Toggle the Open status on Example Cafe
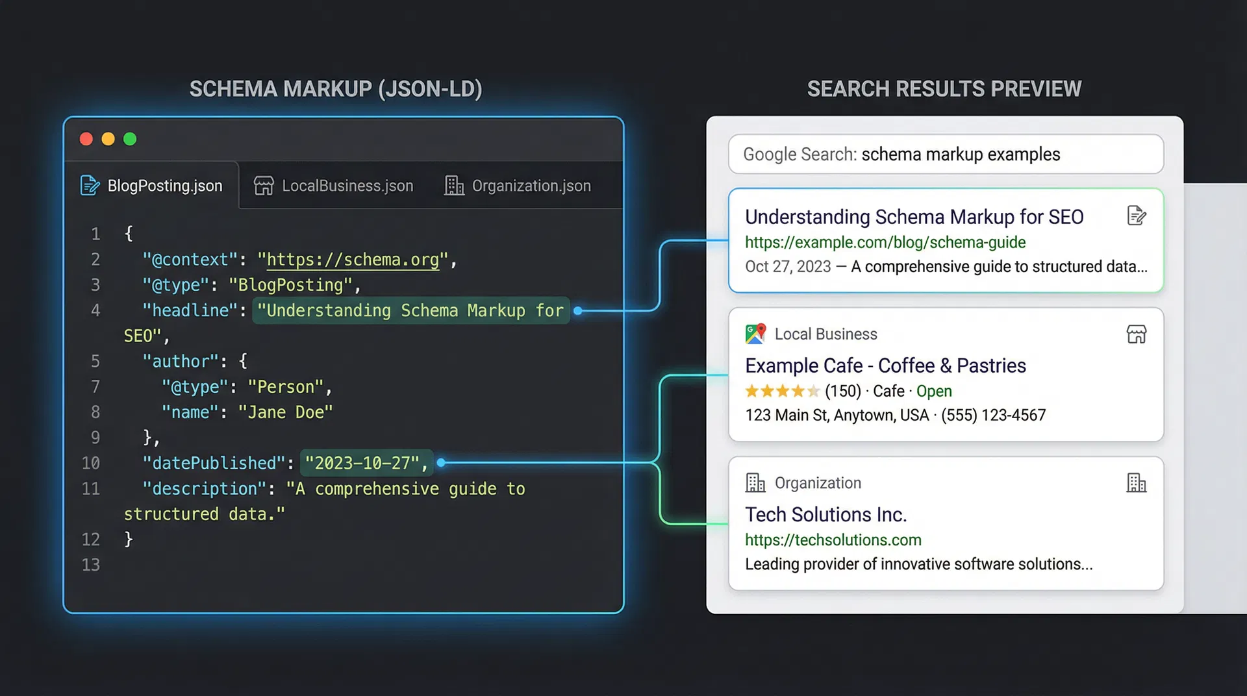Viewport: 1247px width, 696px height. click(933, 391)
